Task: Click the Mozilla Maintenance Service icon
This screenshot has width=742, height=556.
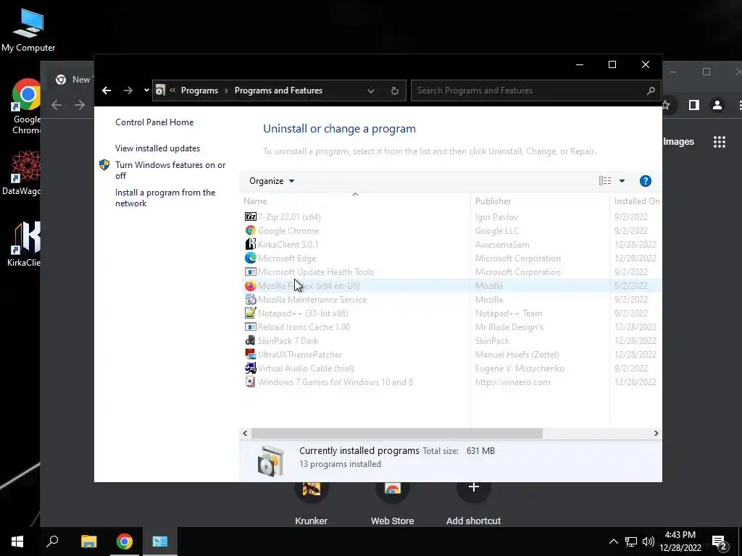Action: click(x=250, y=299)
